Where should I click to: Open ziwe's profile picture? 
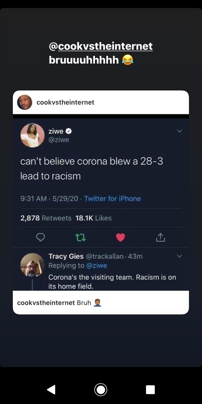pyautogui.click(x=32, y=135)
